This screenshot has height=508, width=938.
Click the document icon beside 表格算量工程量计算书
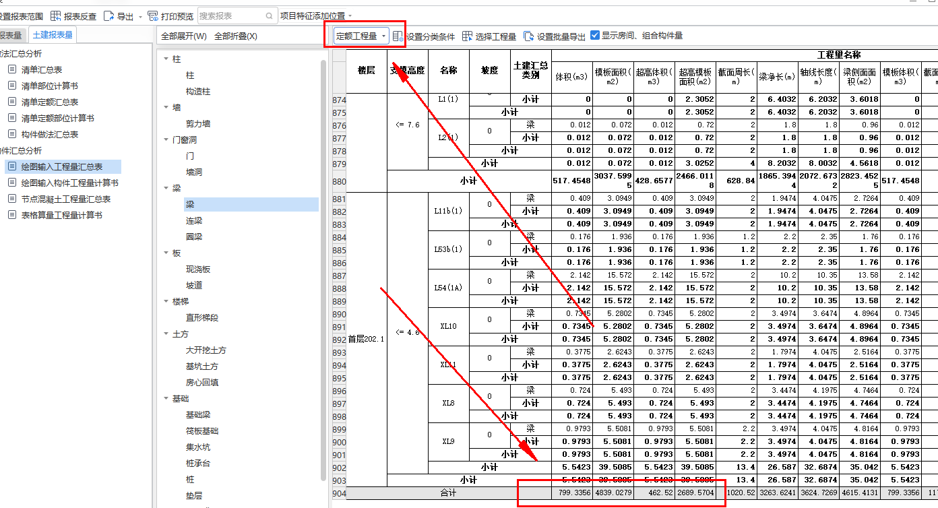[12, 215]
